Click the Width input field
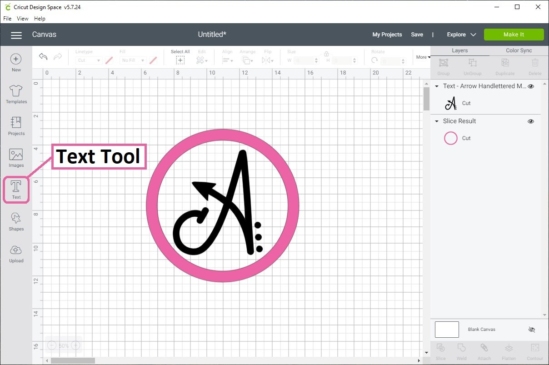This screenshot has height=365, width=549. click(x=306, y=60)
